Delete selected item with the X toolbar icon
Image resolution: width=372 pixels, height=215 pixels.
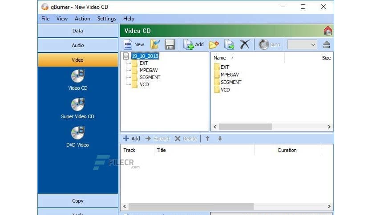click(245, 44)
